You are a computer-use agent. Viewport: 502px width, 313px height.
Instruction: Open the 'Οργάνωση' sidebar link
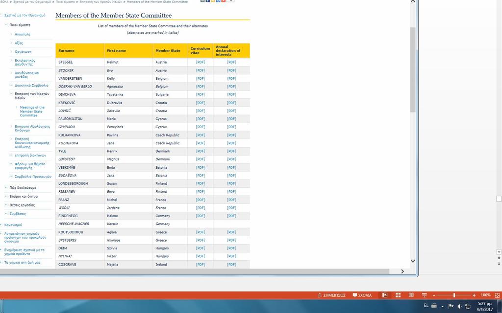23,51
